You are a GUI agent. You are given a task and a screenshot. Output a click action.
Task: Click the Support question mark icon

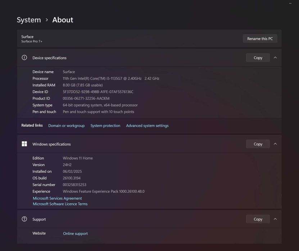click(24, 219)
